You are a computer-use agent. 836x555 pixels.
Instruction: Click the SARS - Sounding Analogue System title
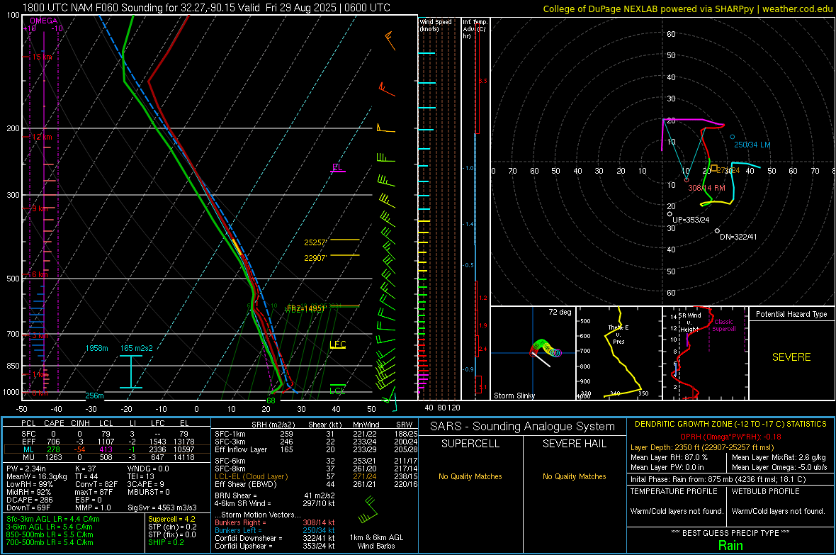pyautogui.click(x=523, y=427)
